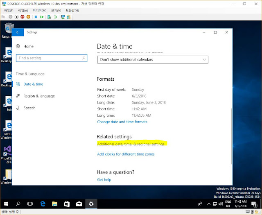
Task: Click the Home gear icon
Action: tap(18, 46)
